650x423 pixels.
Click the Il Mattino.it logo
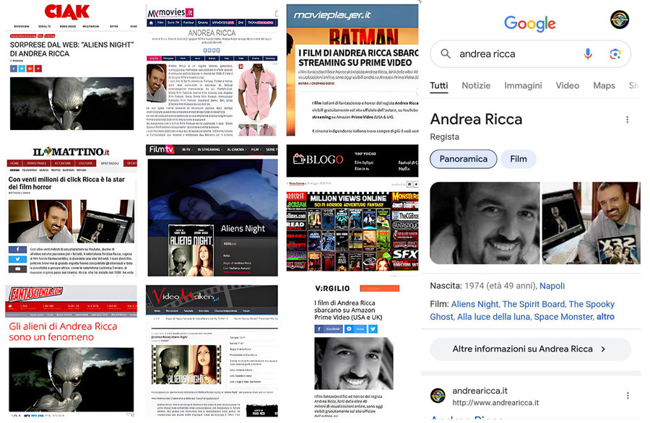71,152
